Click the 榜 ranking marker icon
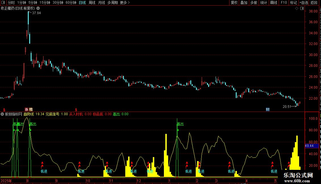 click(x=31, y=110)
